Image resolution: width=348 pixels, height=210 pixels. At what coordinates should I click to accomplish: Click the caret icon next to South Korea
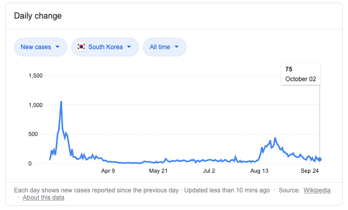128,47
